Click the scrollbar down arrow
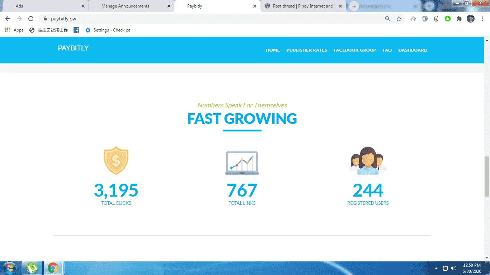 (487, 257)
